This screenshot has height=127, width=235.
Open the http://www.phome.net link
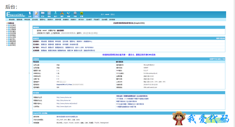pyautogui.click(x=64, y=97)
